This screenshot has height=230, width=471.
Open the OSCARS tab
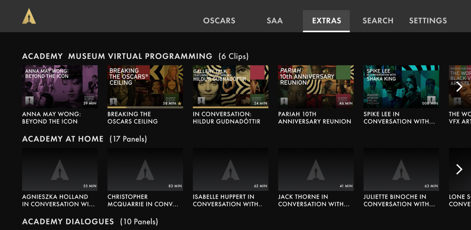coord(219,21)
